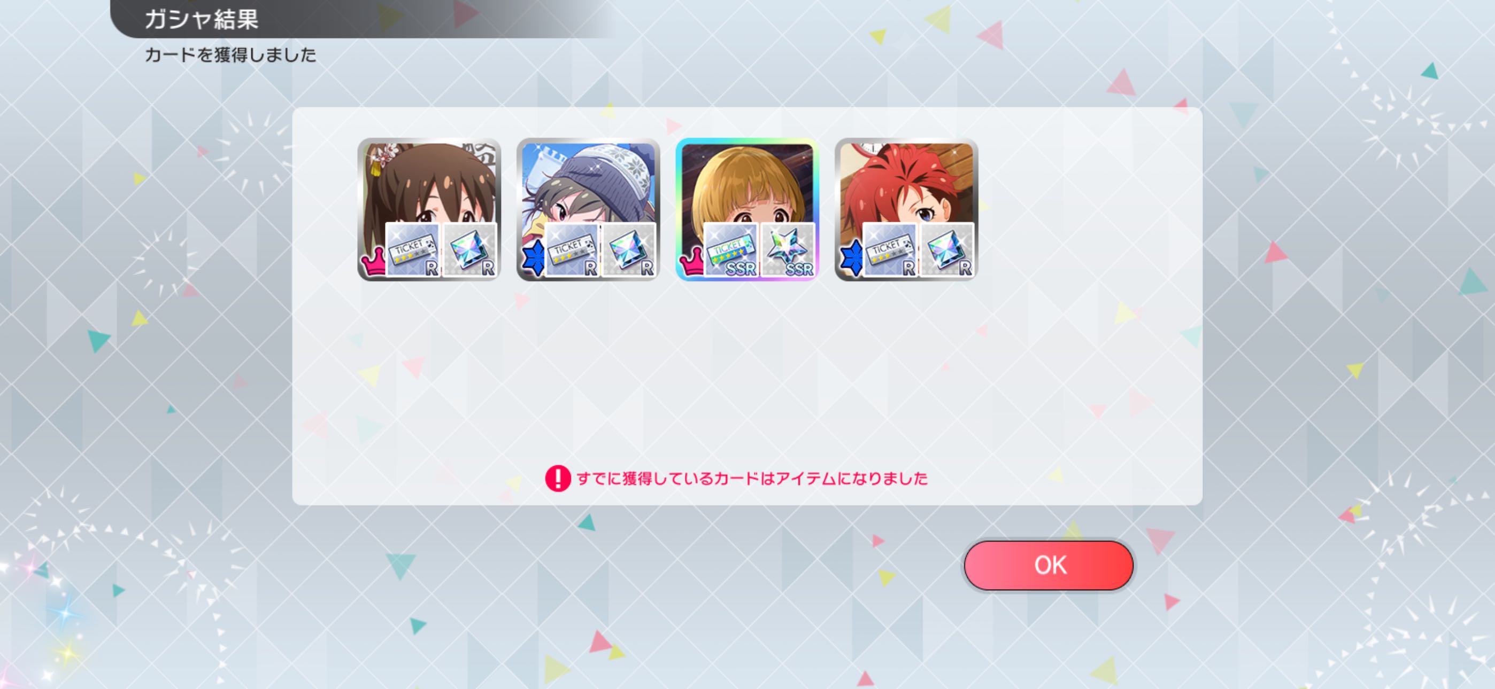Select the knit-beanie girl card
Screen dimensions: 1495x689
coord(588,209)
